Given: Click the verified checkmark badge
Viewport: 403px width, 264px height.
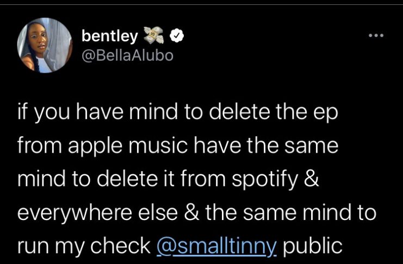Looking at the screenshot, I should tap(176, 36).
